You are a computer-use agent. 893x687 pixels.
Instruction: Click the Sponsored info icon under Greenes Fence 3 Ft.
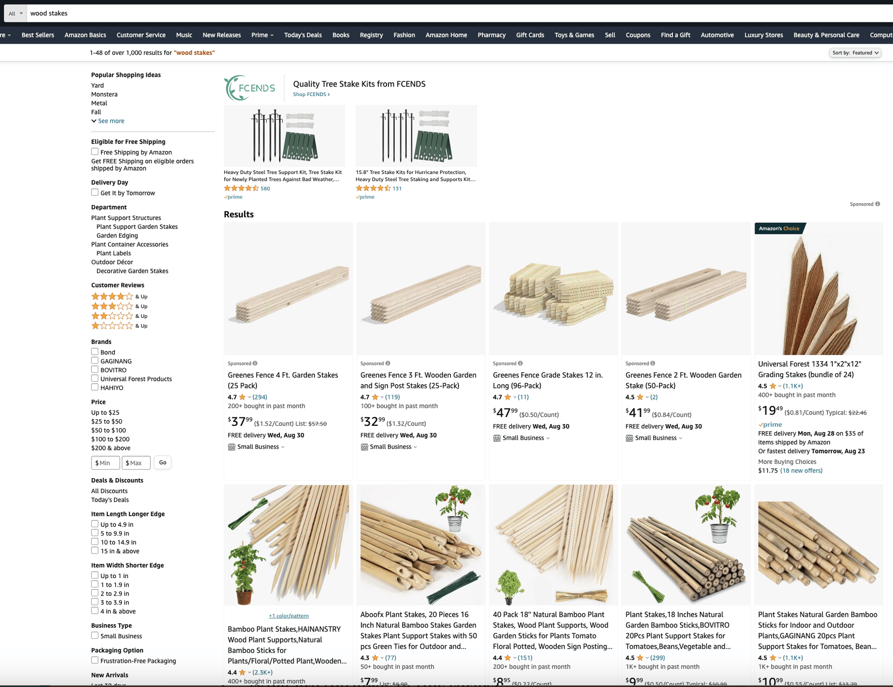coord(388,363)
